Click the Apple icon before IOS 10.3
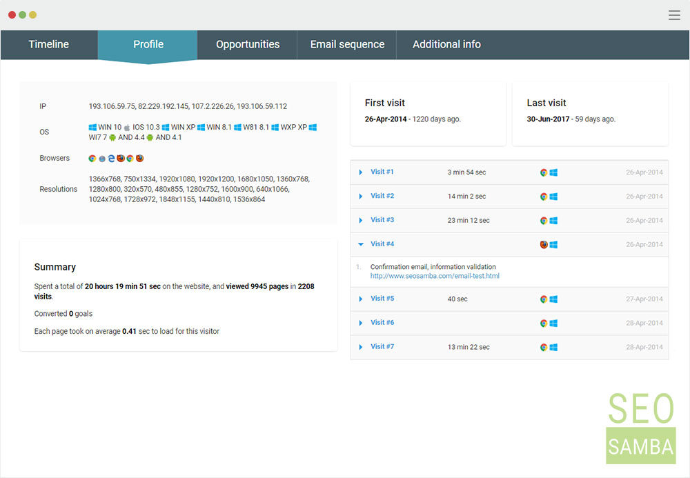Viewport: 690px width, 478px height. click(127, 128)
